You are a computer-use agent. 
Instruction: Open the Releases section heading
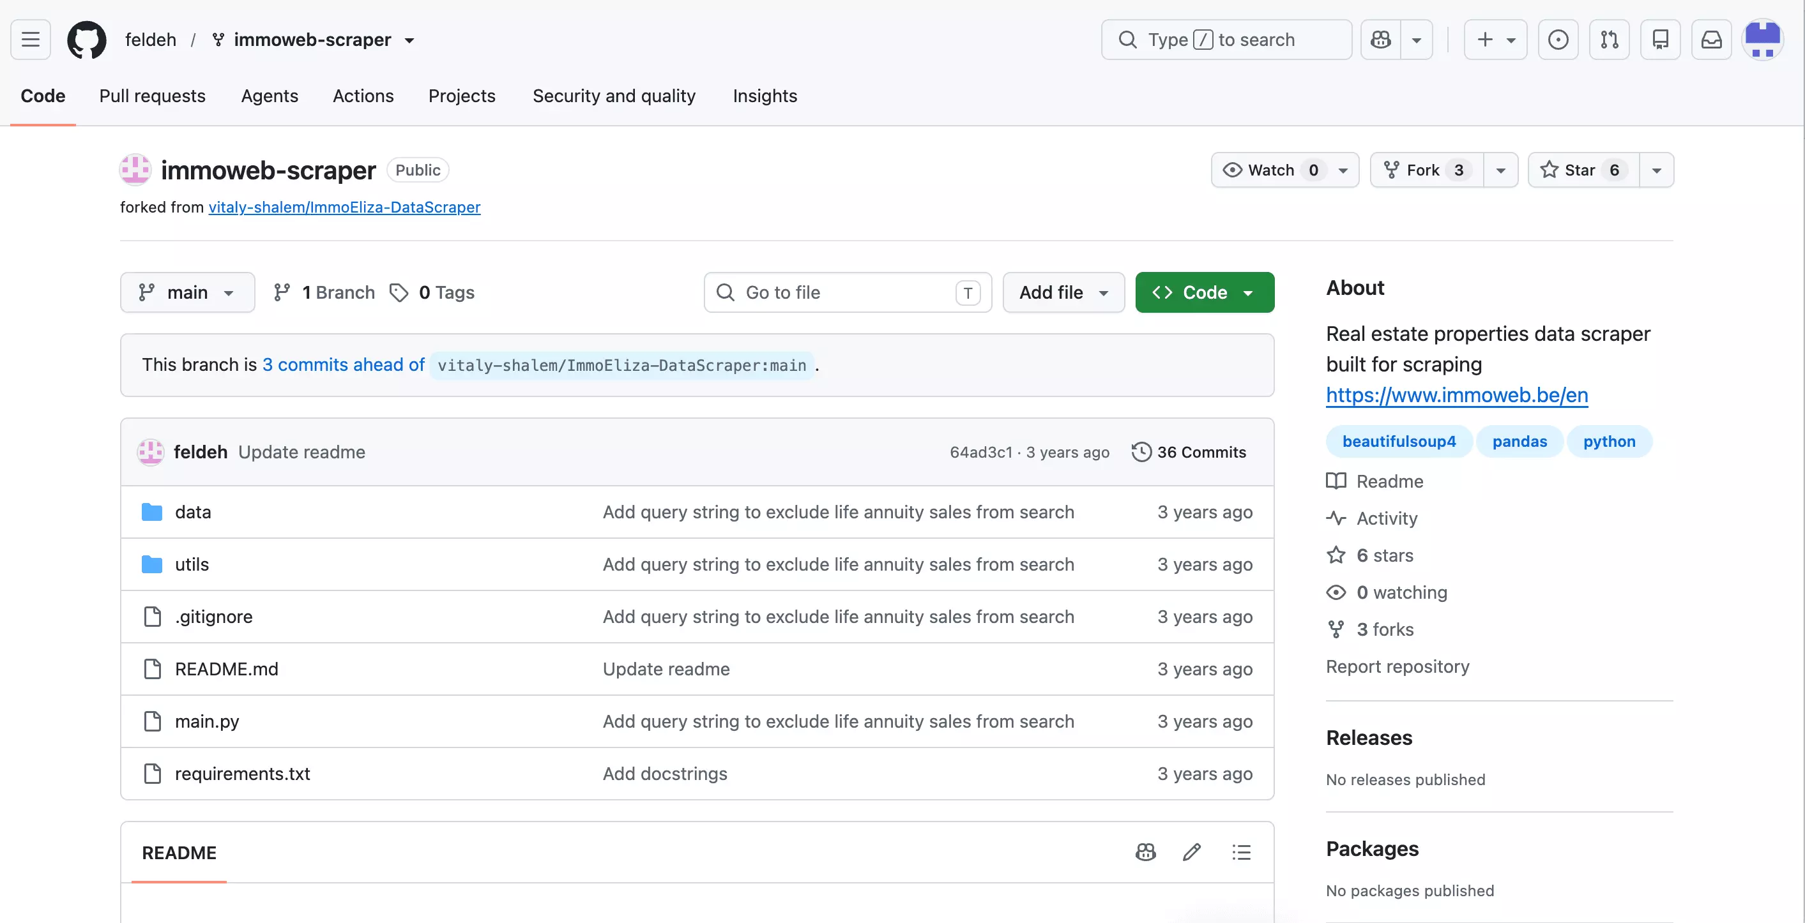coord(1369,737)
